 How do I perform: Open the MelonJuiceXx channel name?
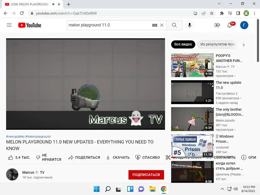point(225,121)
